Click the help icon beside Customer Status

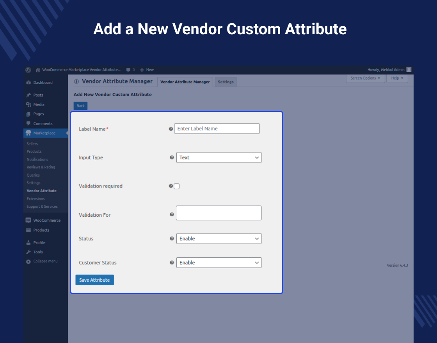172,263
